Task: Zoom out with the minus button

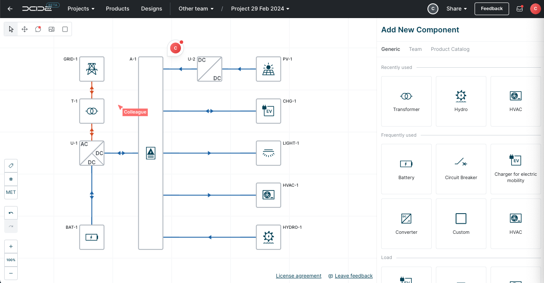Action: point(11,273)
